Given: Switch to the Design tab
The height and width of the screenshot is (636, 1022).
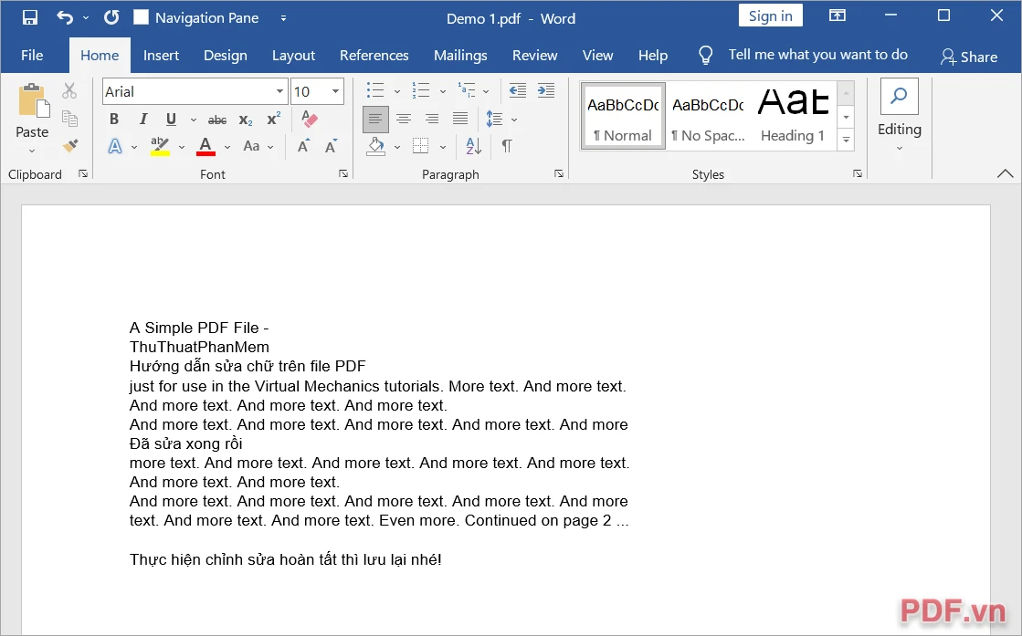Looking at the screenshot, I should pyautogui.click(x=226, y=56).
